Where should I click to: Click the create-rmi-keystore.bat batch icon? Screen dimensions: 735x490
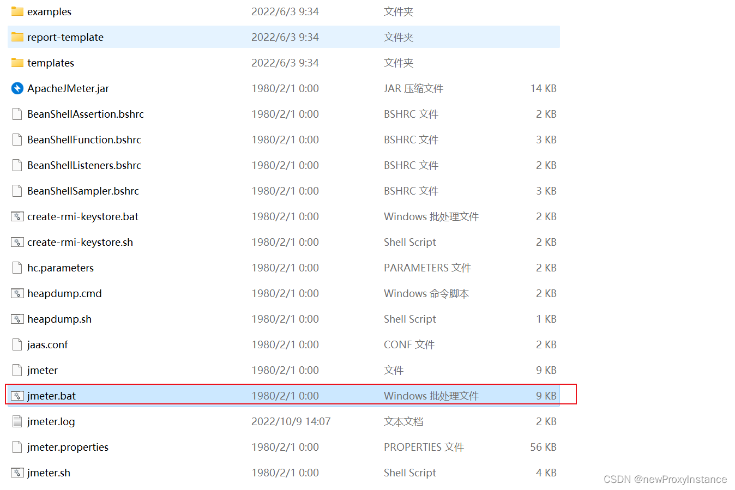click(x=17, y=216)
